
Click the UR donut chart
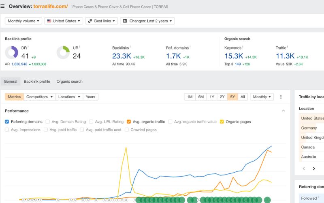coord(63,52)
